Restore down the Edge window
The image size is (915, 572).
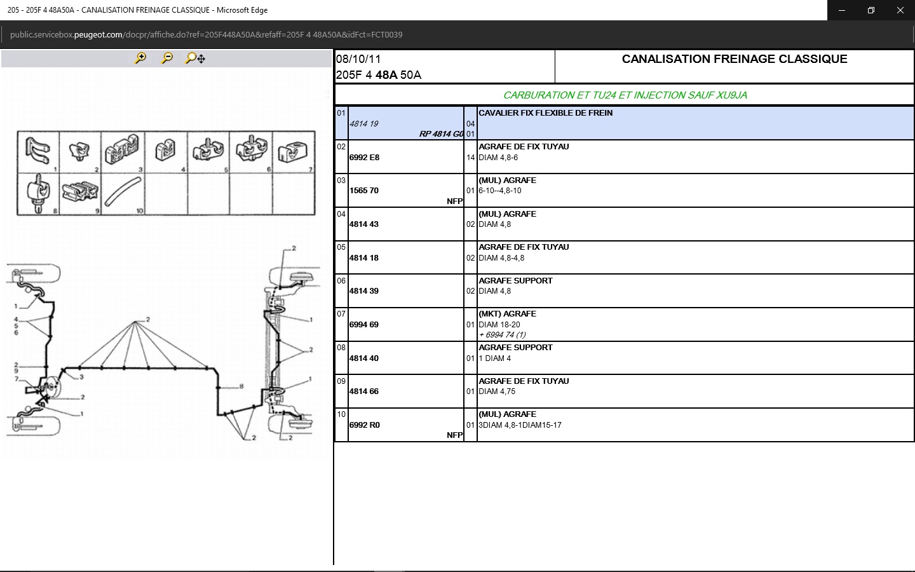point(871,10)
